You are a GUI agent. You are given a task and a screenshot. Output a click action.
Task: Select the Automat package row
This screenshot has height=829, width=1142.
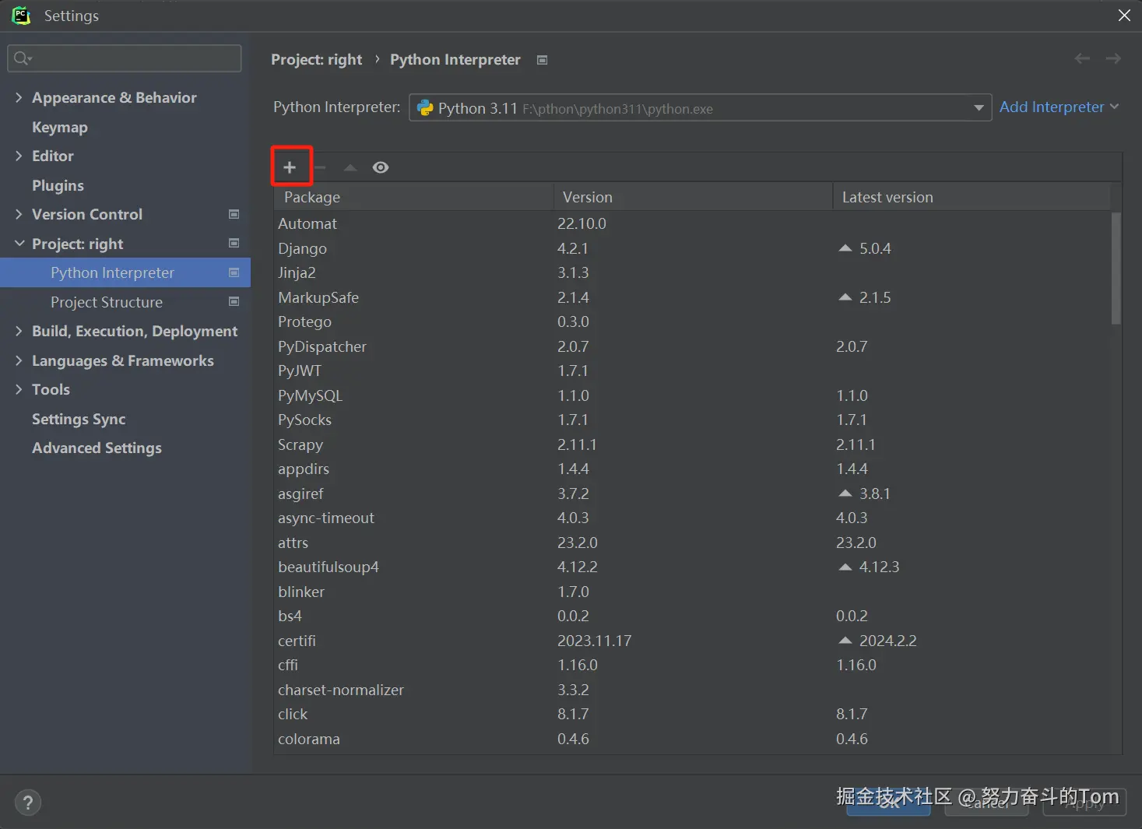(x=693, y=223)
